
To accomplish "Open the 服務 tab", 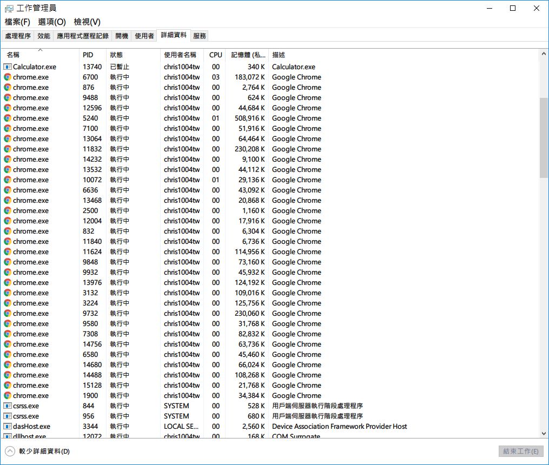I will pos(200,36).
